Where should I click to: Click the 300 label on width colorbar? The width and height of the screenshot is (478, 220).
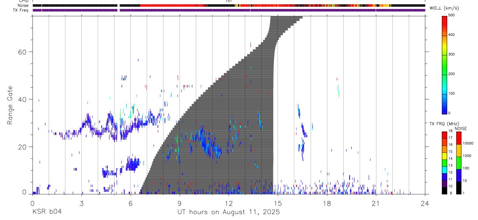(x=452, y=54)
